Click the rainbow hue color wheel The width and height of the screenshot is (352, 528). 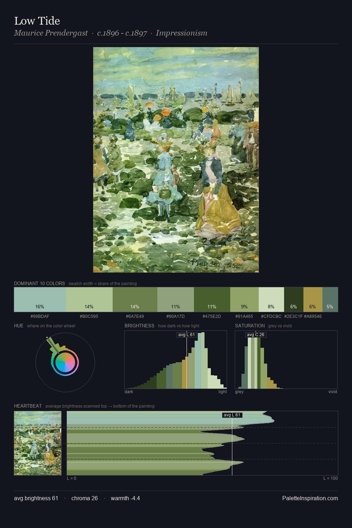click(65, 362)
